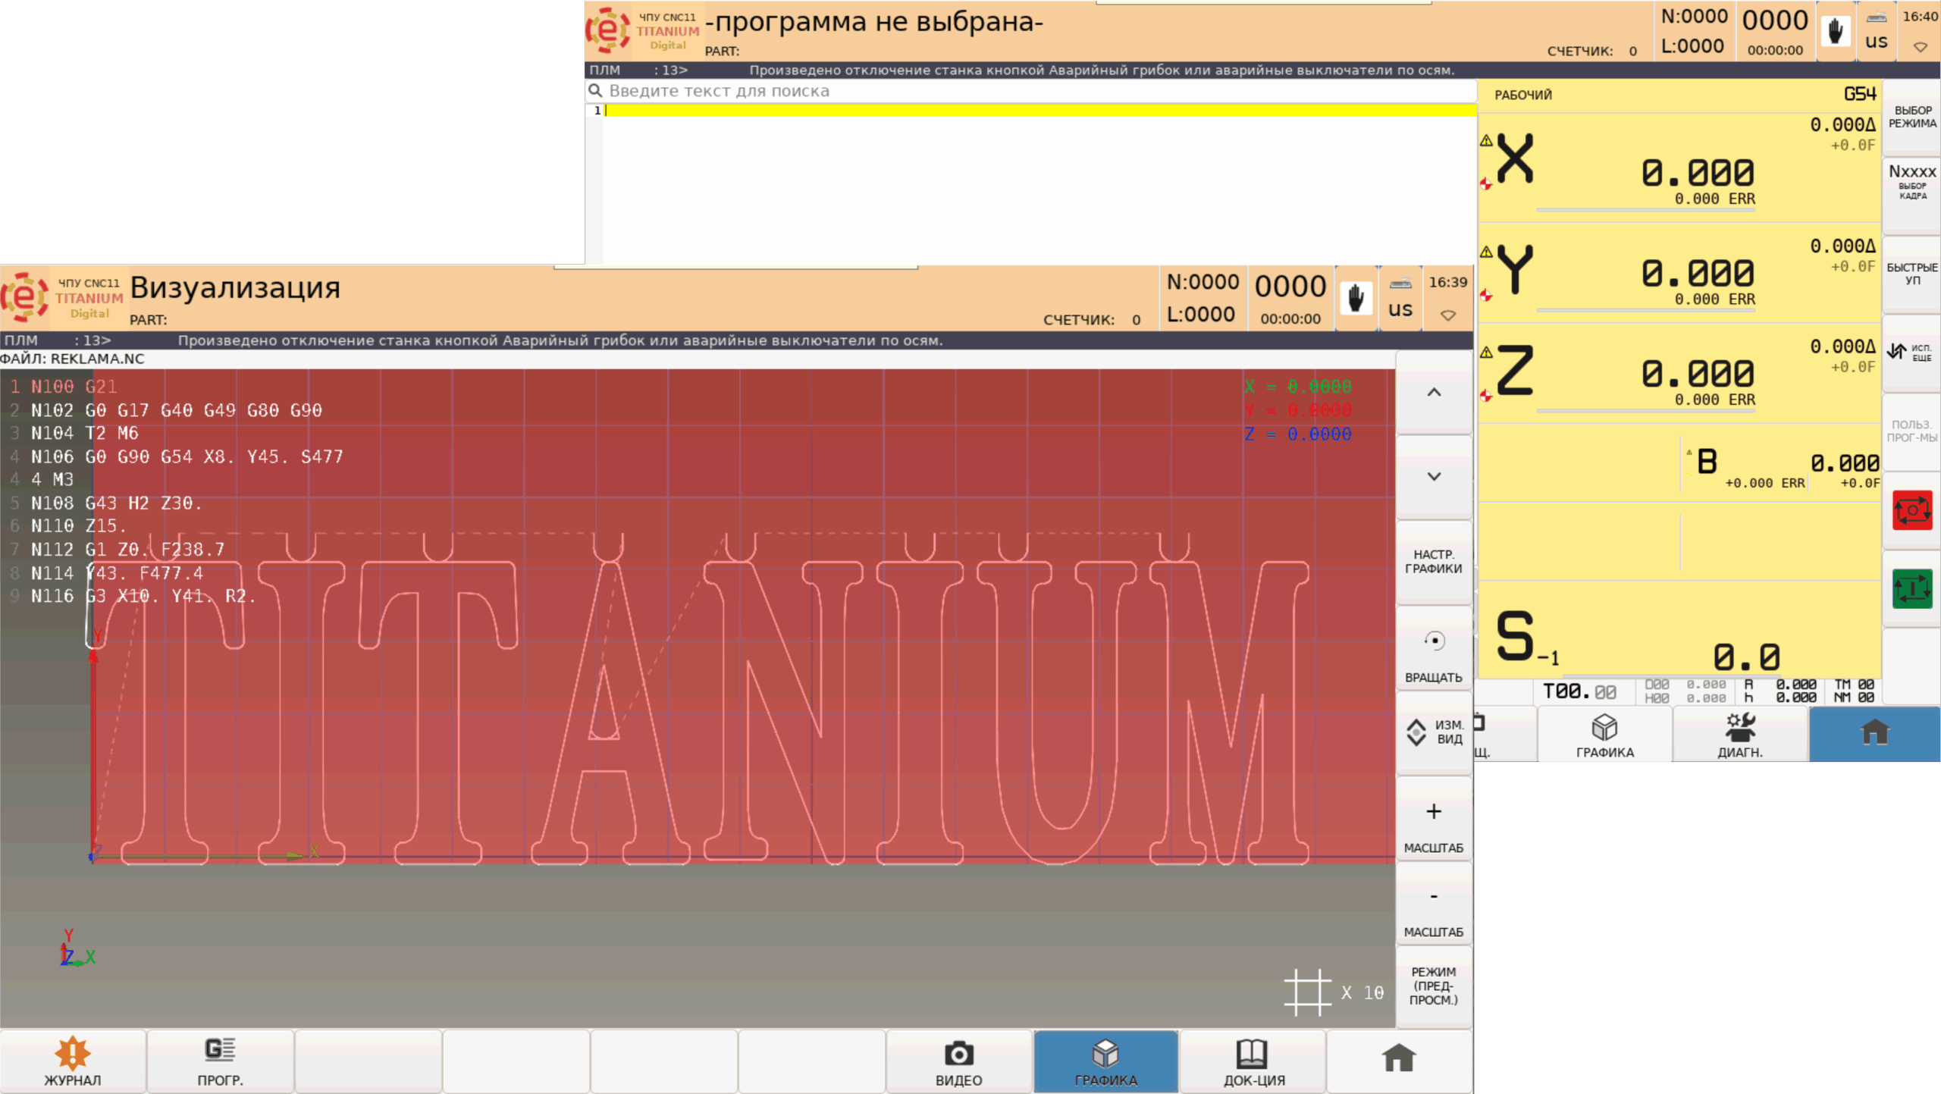1941x1094 pixels.
Task: Click the green cycle icon button
Action: coord(1912,589)
